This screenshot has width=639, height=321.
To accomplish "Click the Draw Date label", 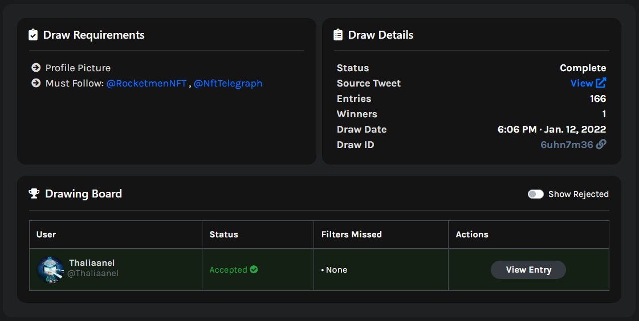I will [x=361, y=129].
